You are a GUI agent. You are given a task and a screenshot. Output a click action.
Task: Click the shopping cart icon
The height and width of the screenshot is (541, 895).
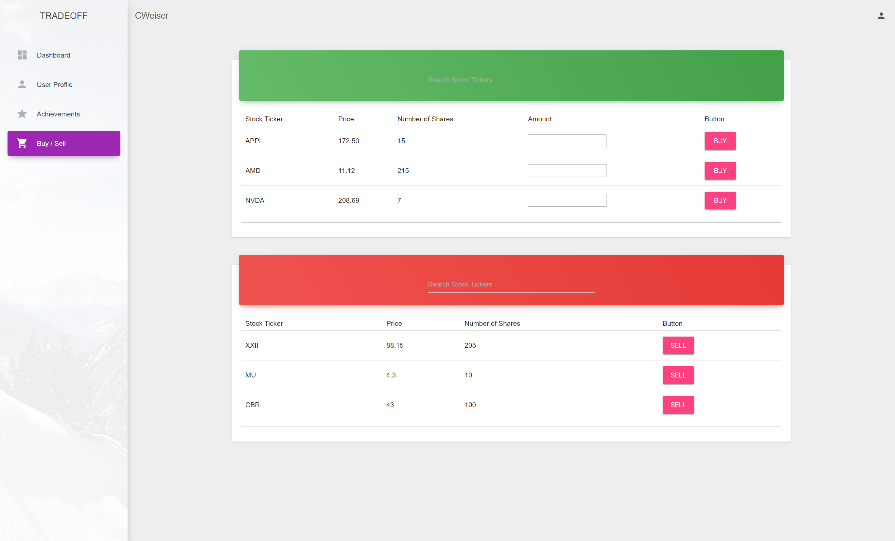coord(22,143)
